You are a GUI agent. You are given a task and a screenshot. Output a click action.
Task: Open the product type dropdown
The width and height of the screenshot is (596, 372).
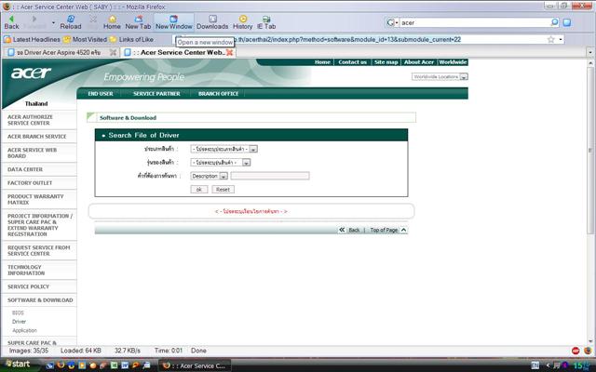coord(223,149)
